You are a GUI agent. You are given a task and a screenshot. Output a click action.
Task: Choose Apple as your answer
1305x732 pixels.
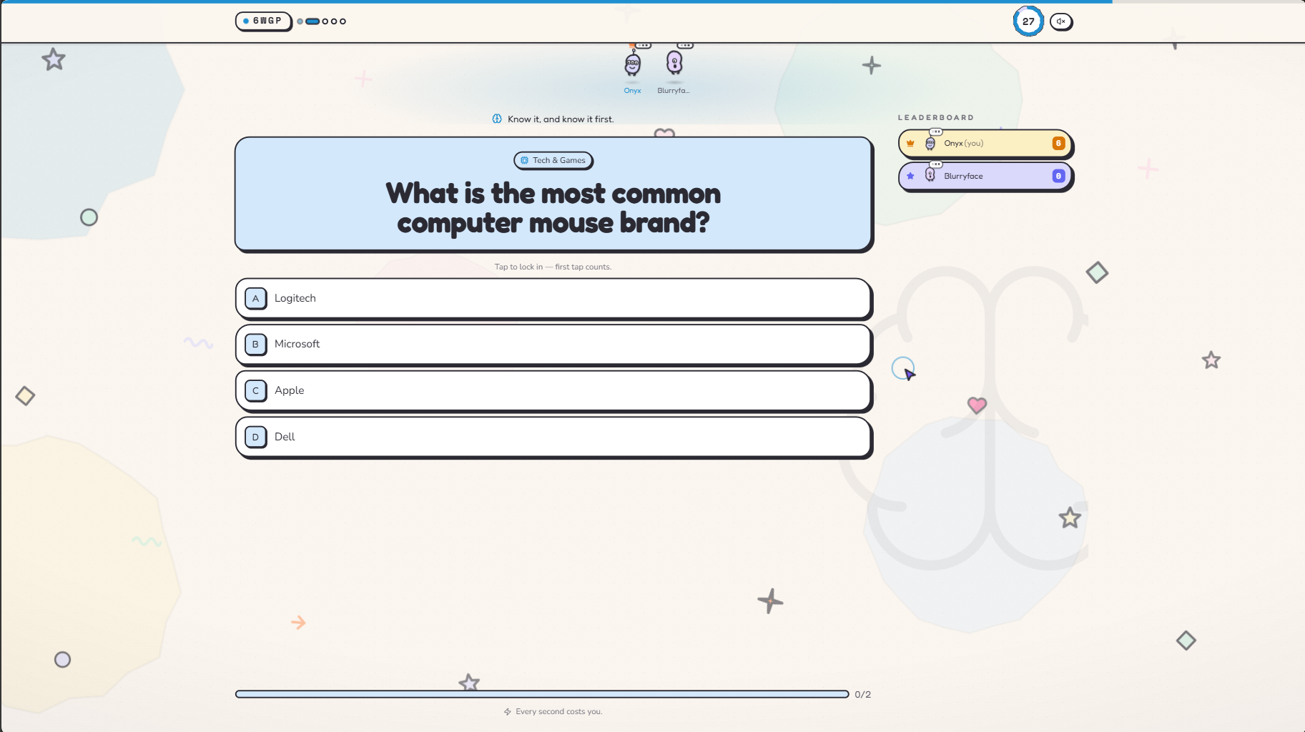point(553,390)
